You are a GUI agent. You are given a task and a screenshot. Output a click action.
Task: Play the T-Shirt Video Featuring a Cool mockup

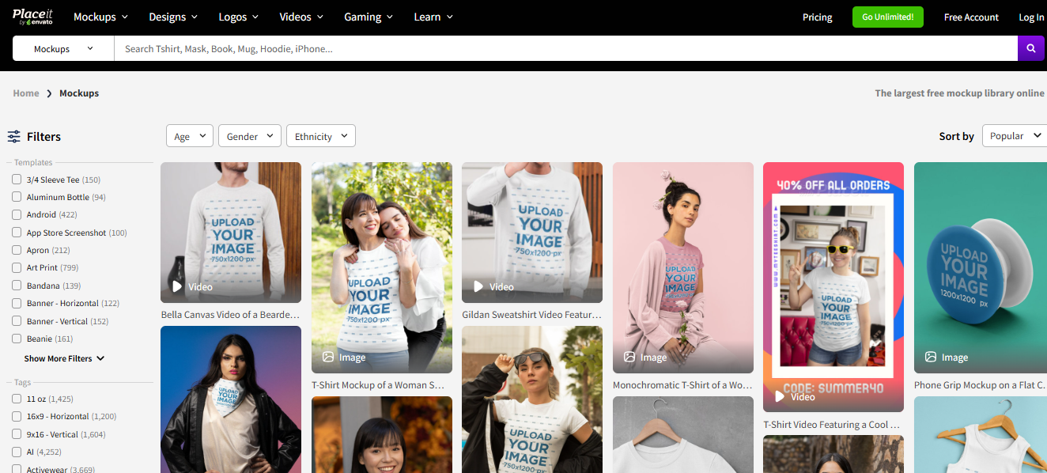pyautogui.click(x=796, y=396)
